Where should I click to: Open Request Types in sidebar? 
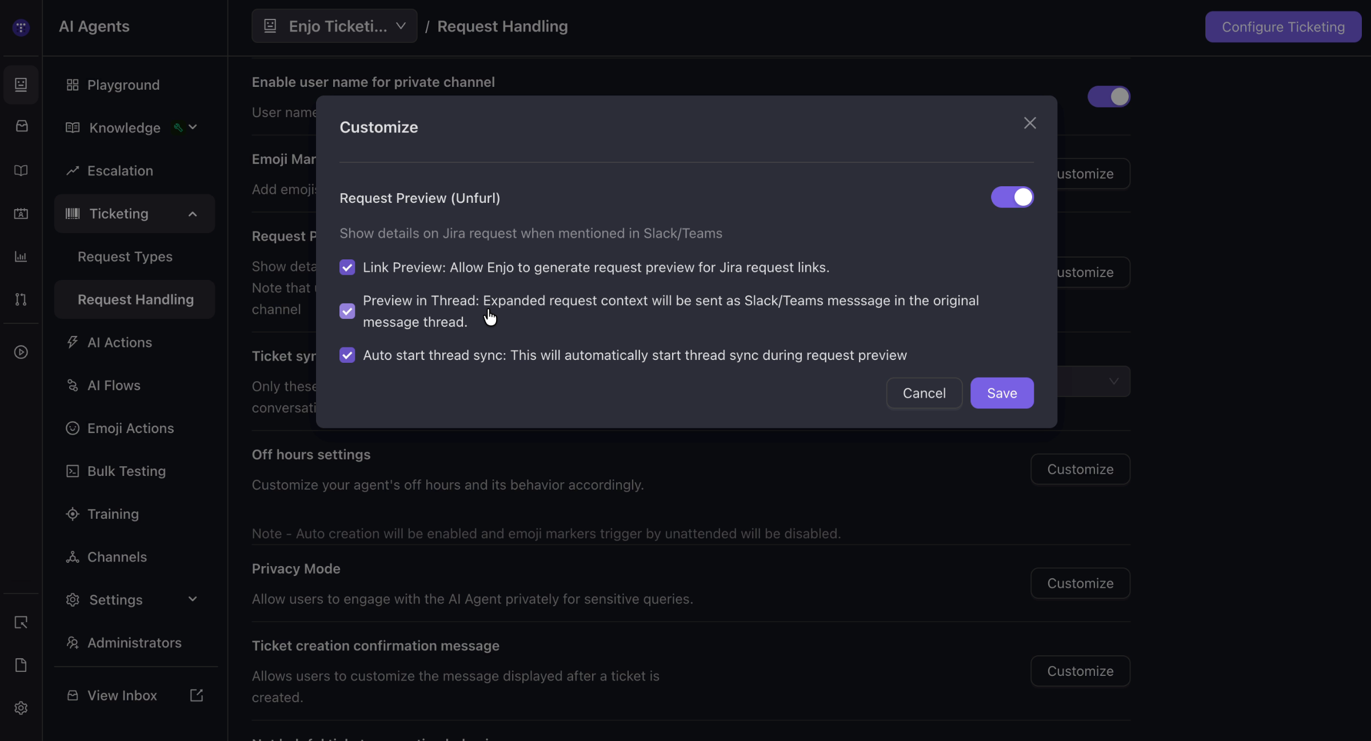point(125,257)
